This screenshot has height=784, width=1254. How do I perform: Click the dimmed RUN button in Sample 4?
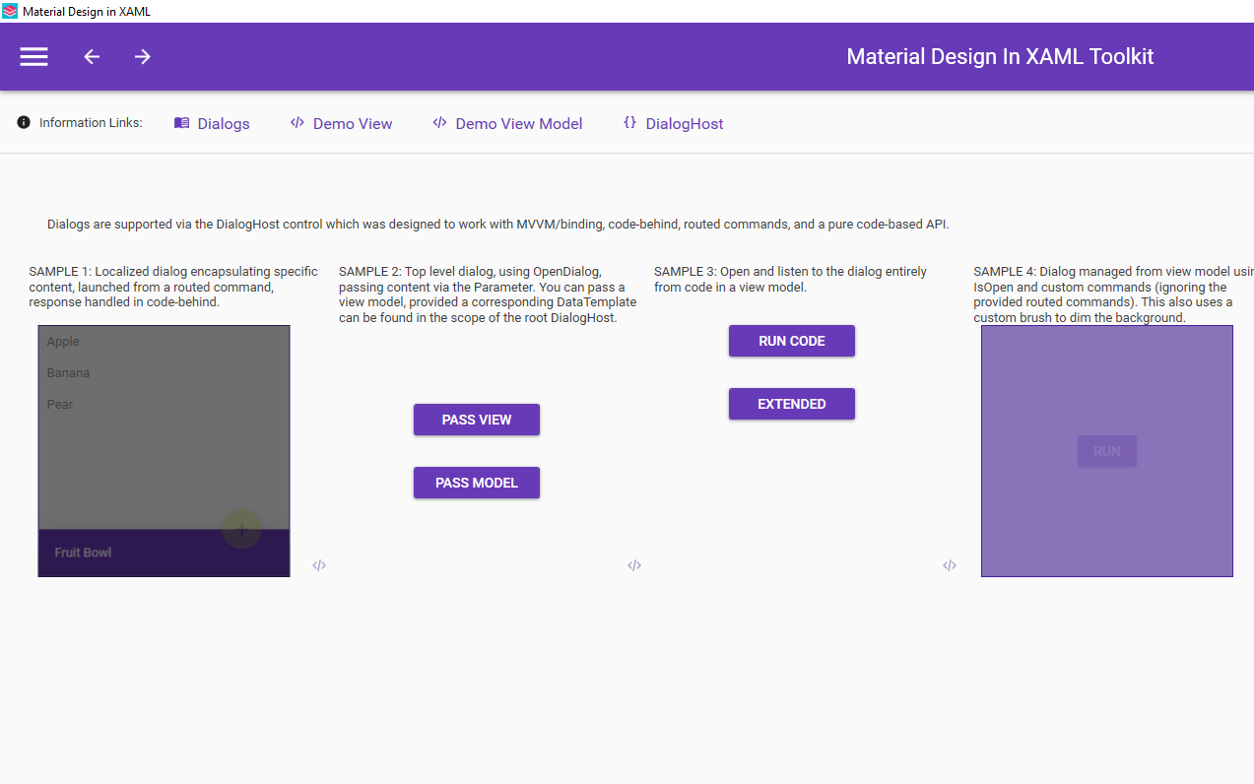pyautogui.click(x=1107, y=451)
